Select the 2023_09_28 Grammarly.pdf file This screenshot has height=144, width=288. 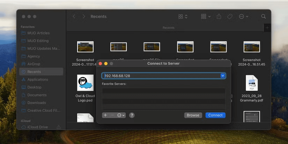click(252, 84)
